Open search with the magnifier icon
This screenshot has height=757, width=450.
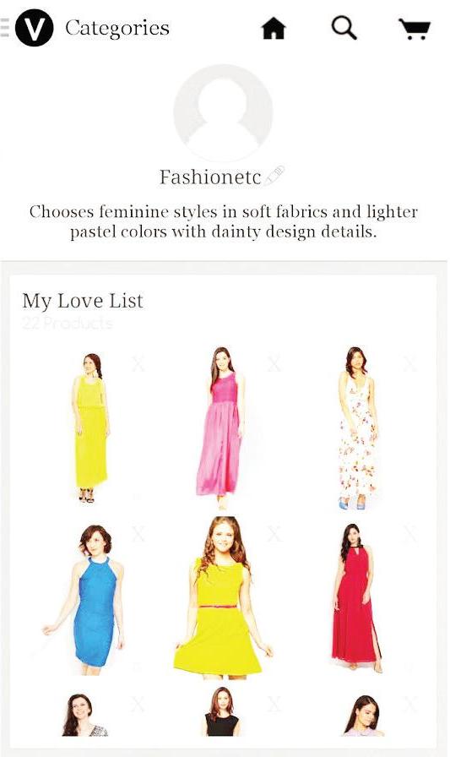(344, 28)
